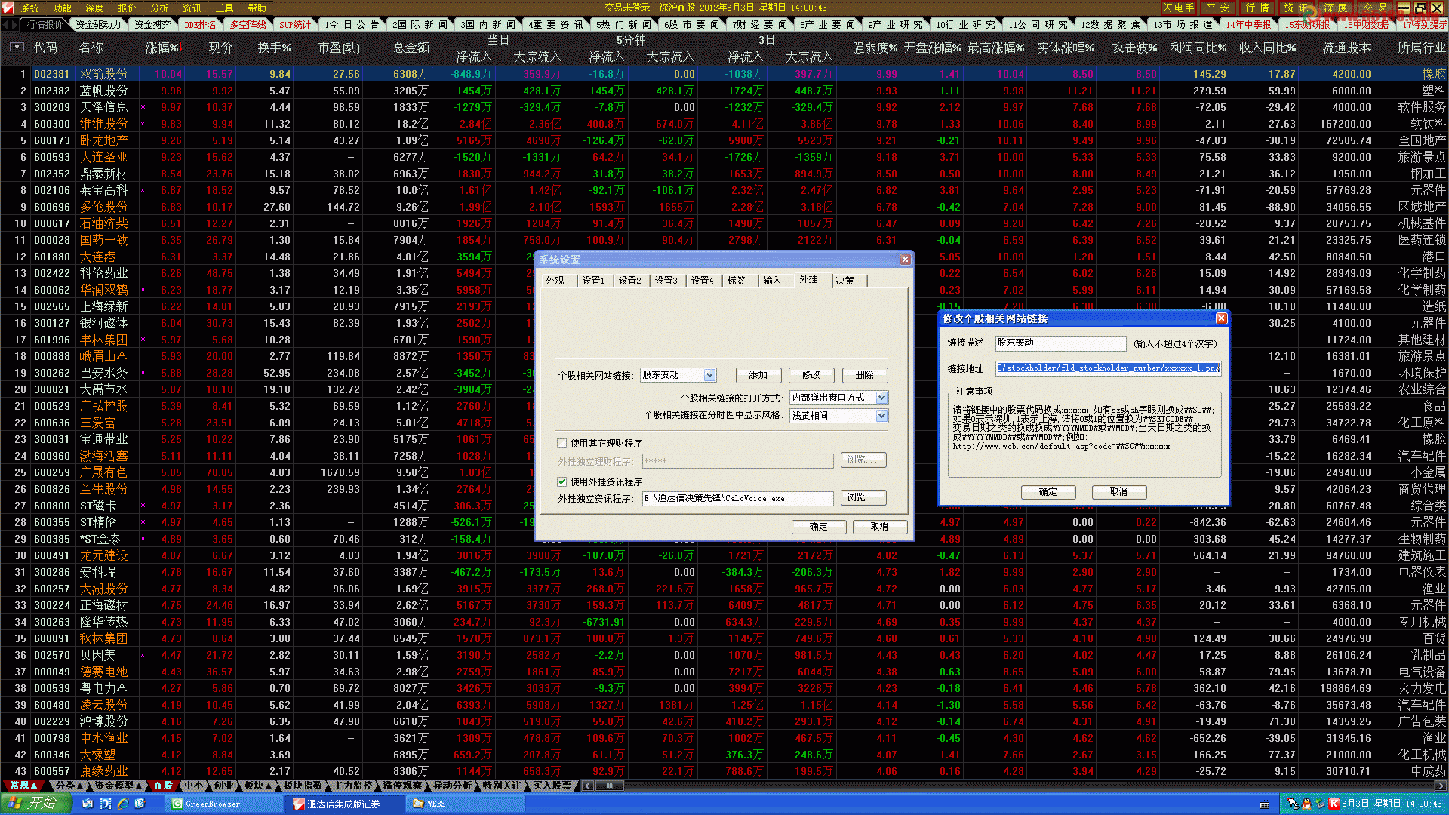
Task: Select the 双箭股份 stock row
Action: (x=724, y=74)
